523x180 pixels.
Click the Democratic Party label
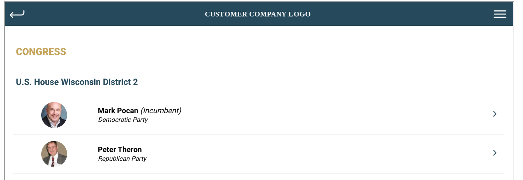pos(123,120)
